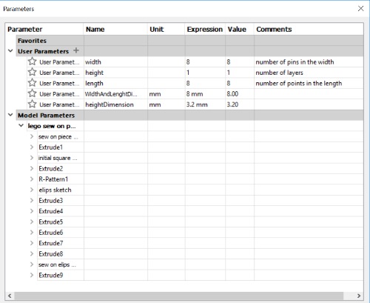
Task: Click the Parameter column header
Action: [x=44, y=29]
